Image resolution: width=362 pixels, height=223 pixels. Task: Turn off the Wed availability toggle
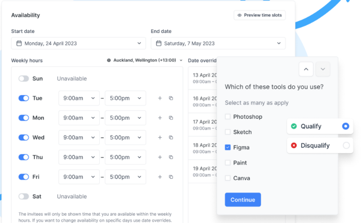click(x=24, y=138)
